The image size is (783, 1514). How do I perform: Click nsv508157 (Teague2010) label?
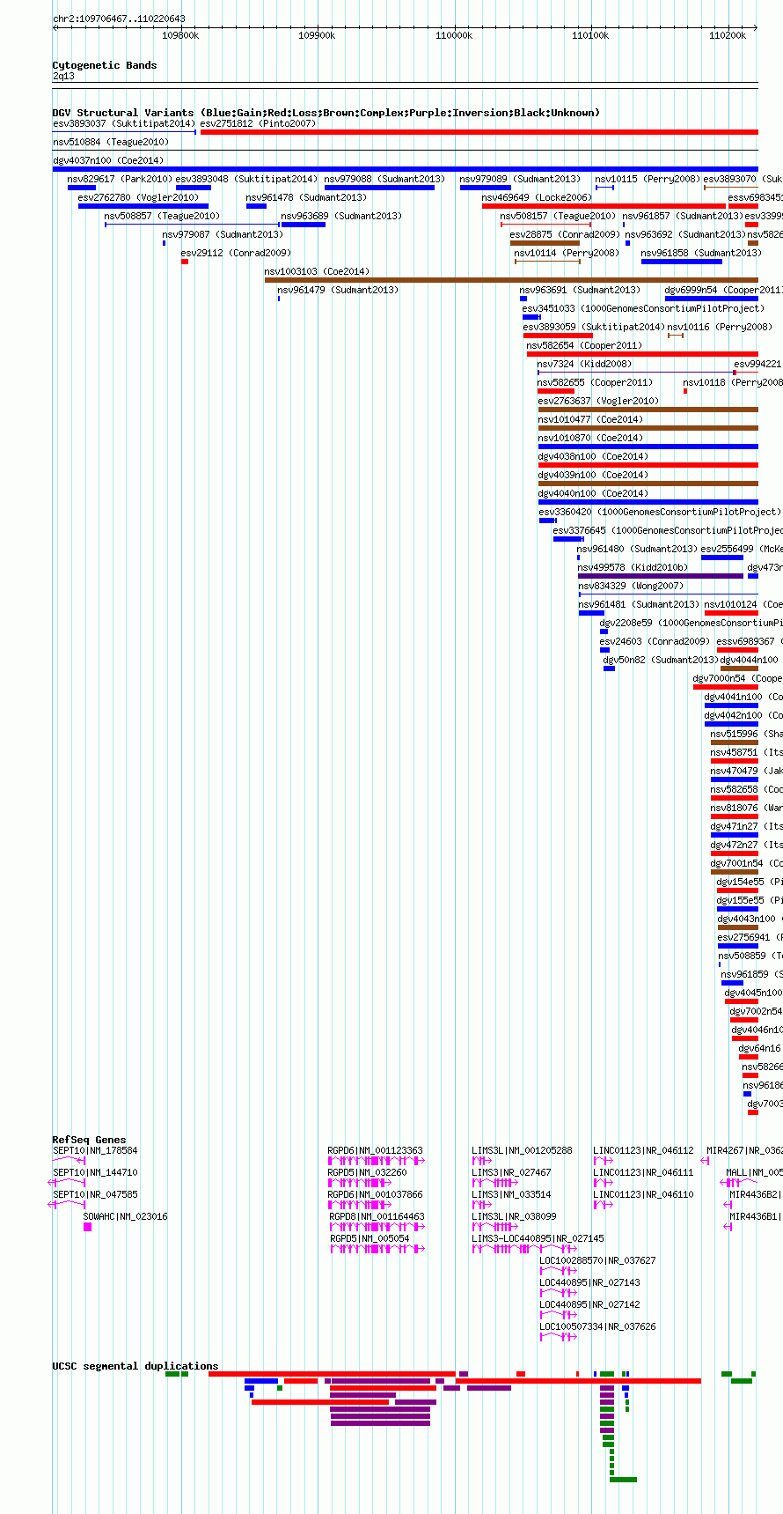(x=559, y=216)
